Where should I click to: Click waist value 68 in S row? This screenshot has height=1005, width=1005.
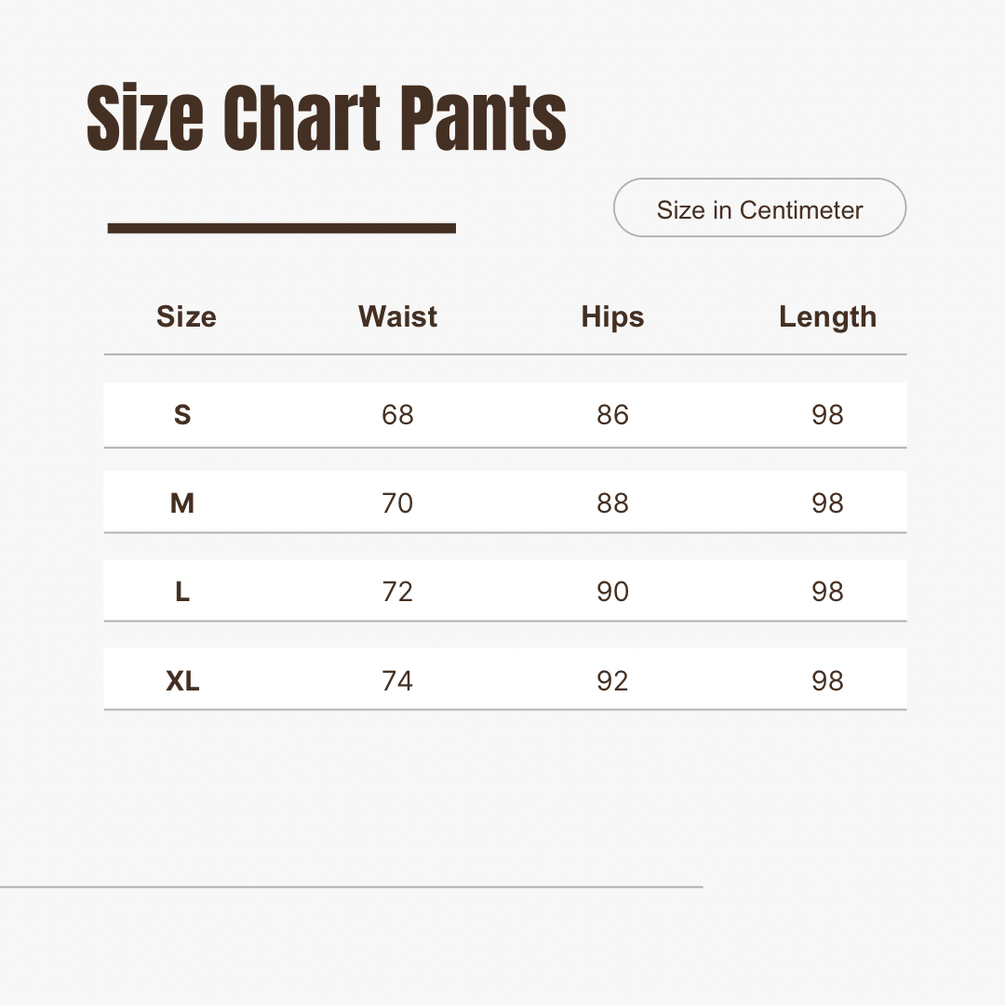coord(397,415)
